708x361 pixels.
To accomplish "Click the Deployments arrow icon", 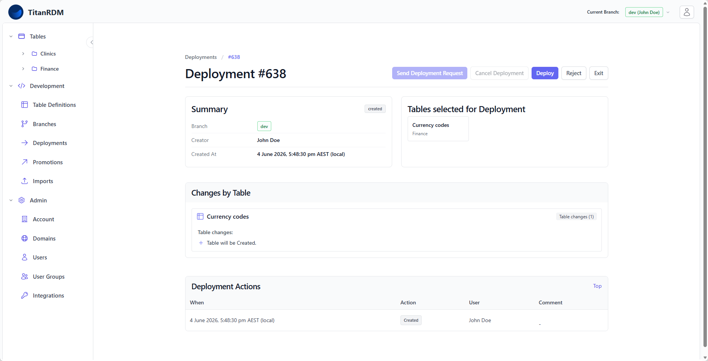I will 25,143.
